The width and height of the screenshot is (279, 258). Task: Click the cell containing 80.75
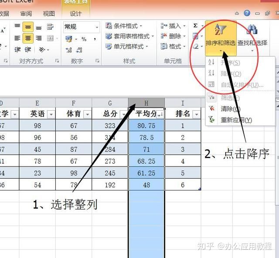pyautogui.click(x=146, y=126)
